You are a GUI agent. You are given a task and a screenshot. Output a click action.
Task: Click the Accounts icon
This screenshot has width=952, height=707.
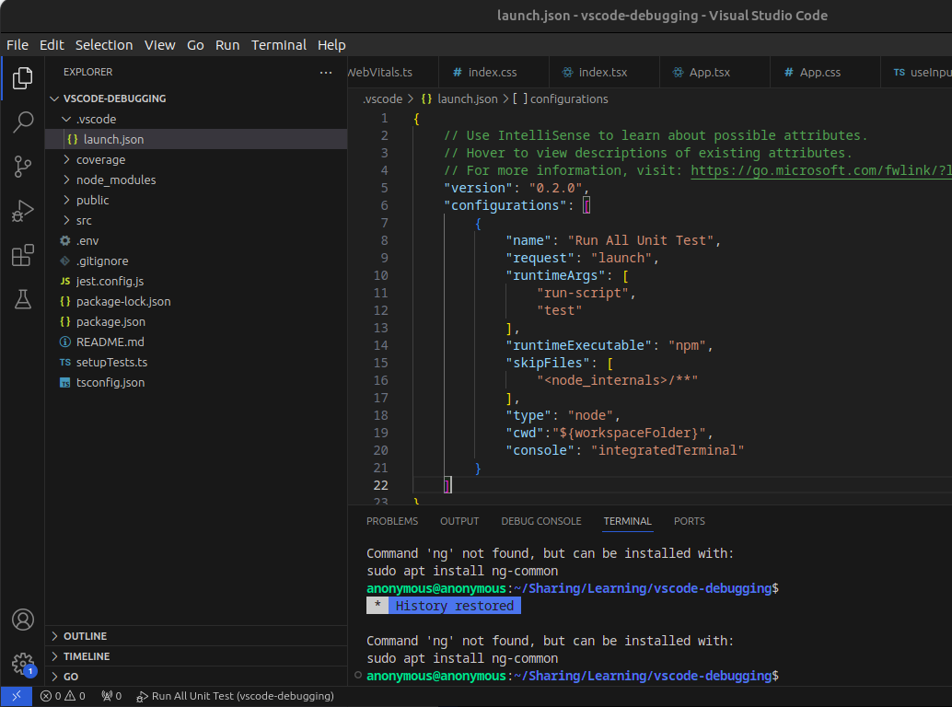[x=23, y=620]
